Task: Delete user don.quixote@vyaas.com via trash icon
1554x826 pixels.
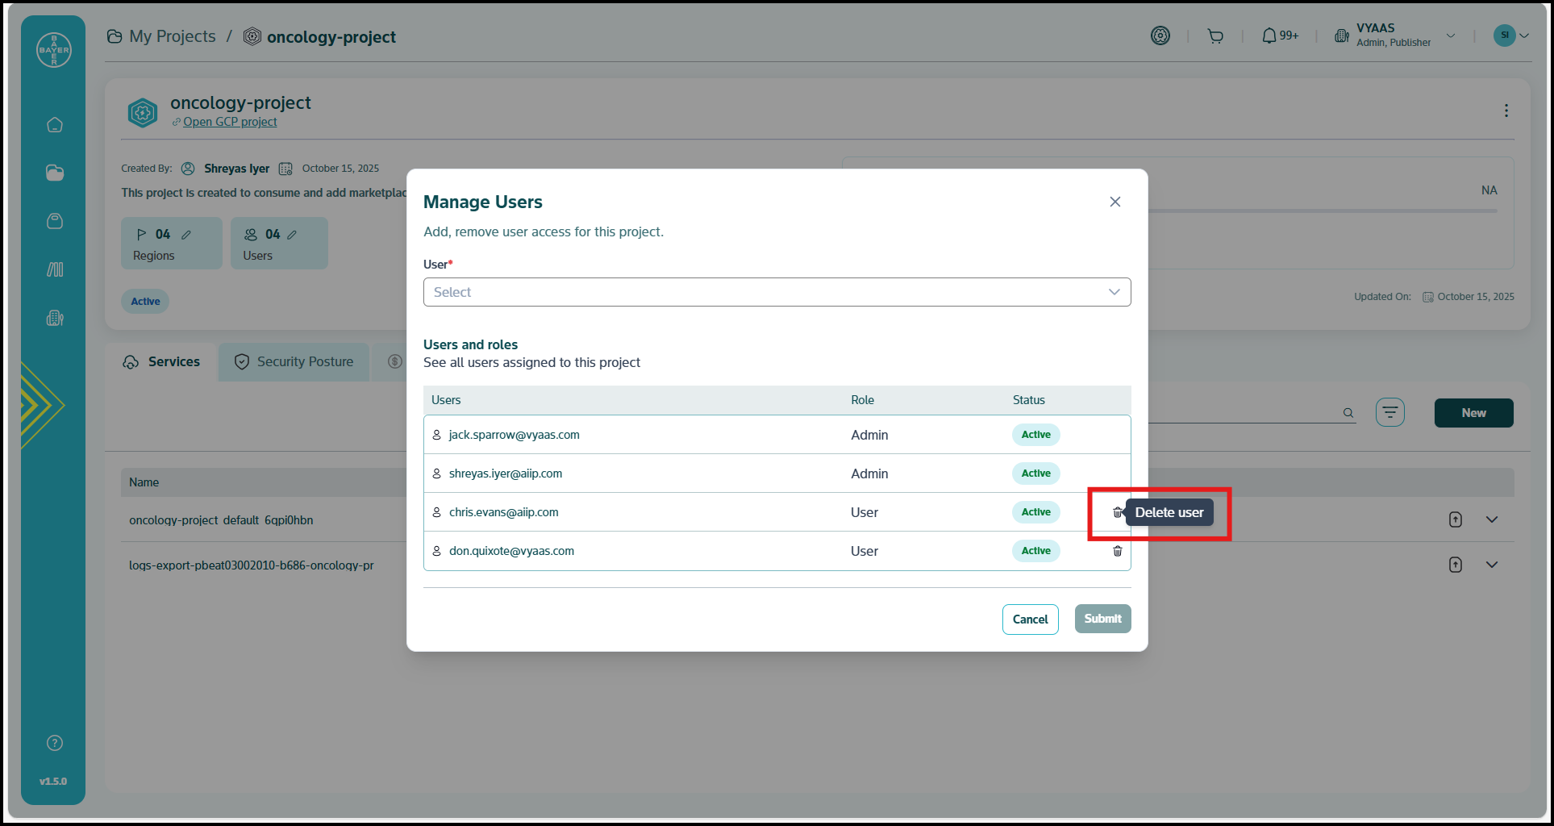Action: [1117, 551]
